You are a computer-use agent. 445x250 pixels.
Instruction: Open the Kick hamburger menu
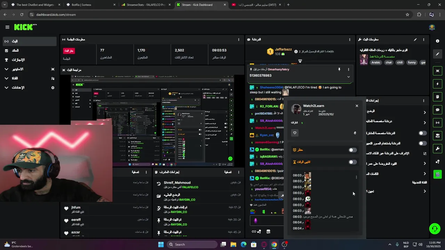(7, 27)
